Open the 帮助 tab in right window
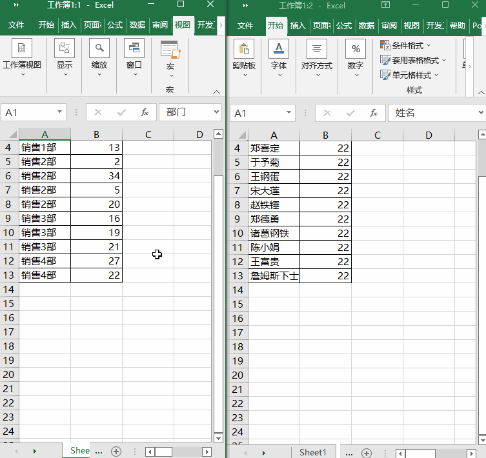This screenshot has width=486, height=458. coord(458,25)
